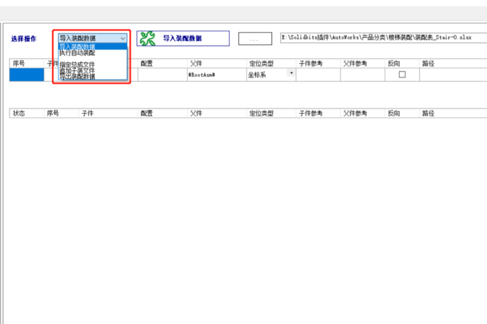Pick 追加子装文件 in the dropdown list

click(x=93, y=71)
